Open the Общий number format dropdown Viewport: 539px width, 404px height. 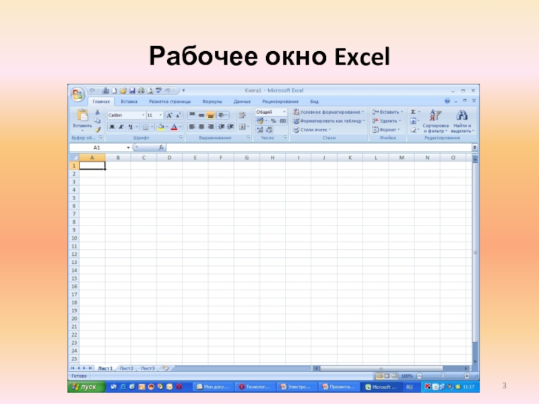point(284,112)
